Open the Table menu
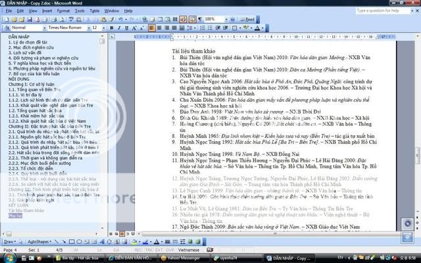The width and height of the screenshot is (421, 263). (95, 11)
